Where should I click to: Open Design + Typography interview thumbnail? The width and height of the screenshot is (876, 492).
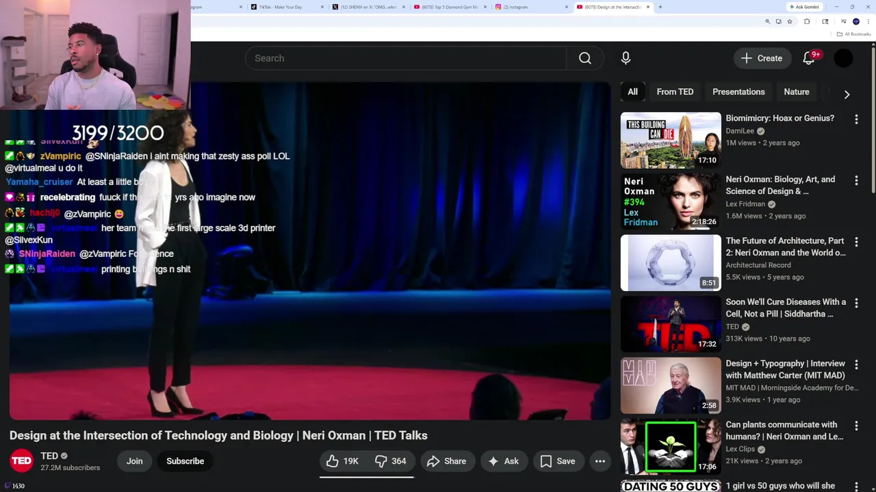click(671, 385)
